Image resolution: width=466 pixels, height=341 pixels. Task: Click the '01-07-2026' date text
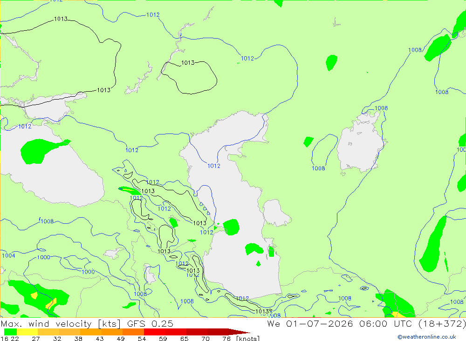tap(320, 323)
